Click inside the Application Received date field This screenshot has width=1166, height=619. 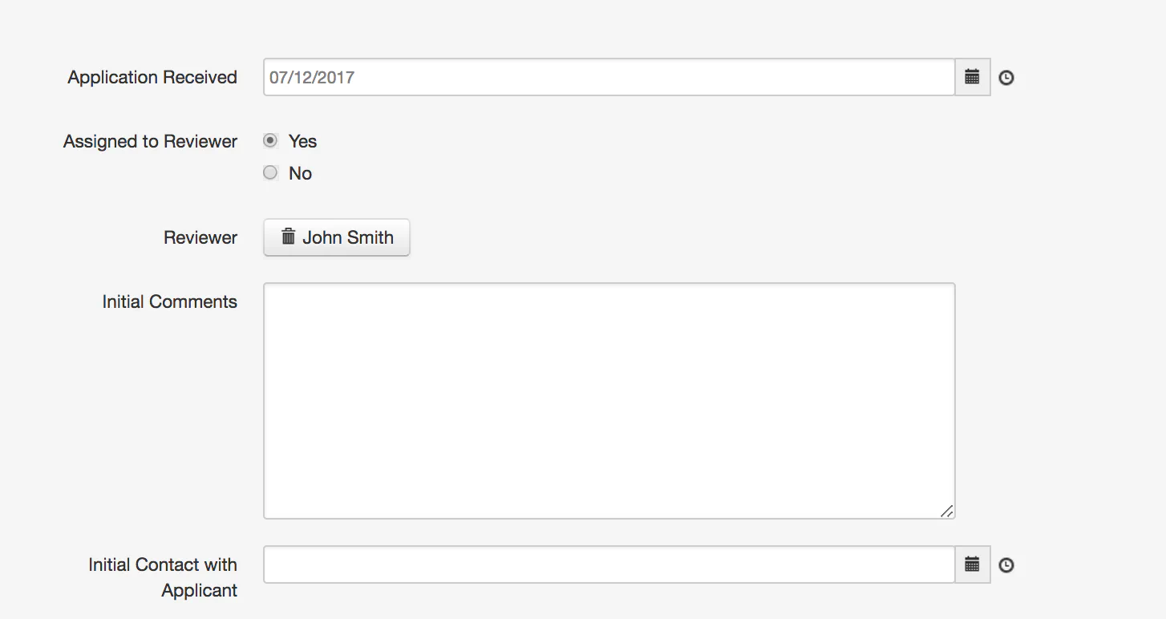(x=561, y=77)
